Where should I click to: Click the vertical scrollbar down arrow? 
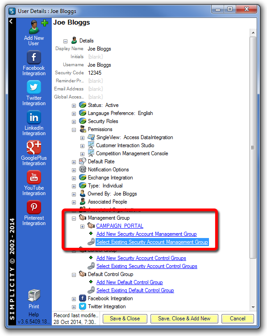point(253,307)
